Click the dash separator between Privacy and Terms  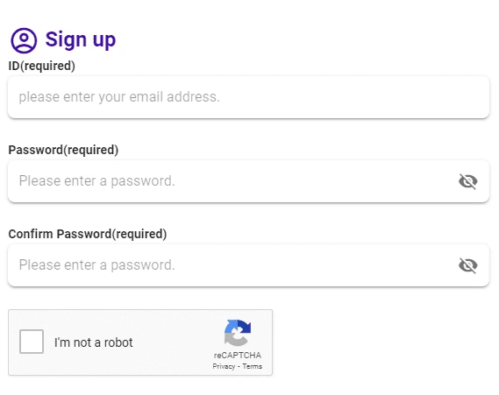239,367
